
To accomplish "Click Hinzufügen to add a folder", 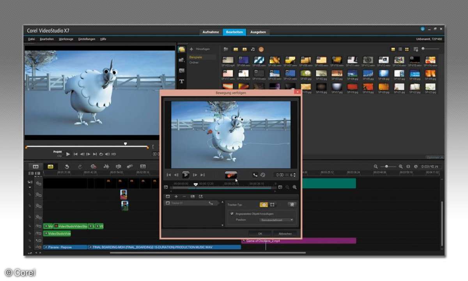I will pyautogui.click(x=200, y=49).
